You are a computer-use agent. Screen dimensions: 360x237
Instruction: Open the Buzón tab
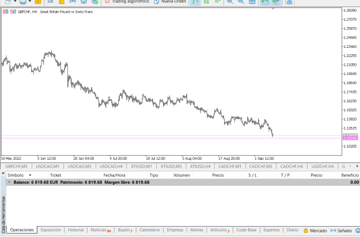tap(125, 230)
